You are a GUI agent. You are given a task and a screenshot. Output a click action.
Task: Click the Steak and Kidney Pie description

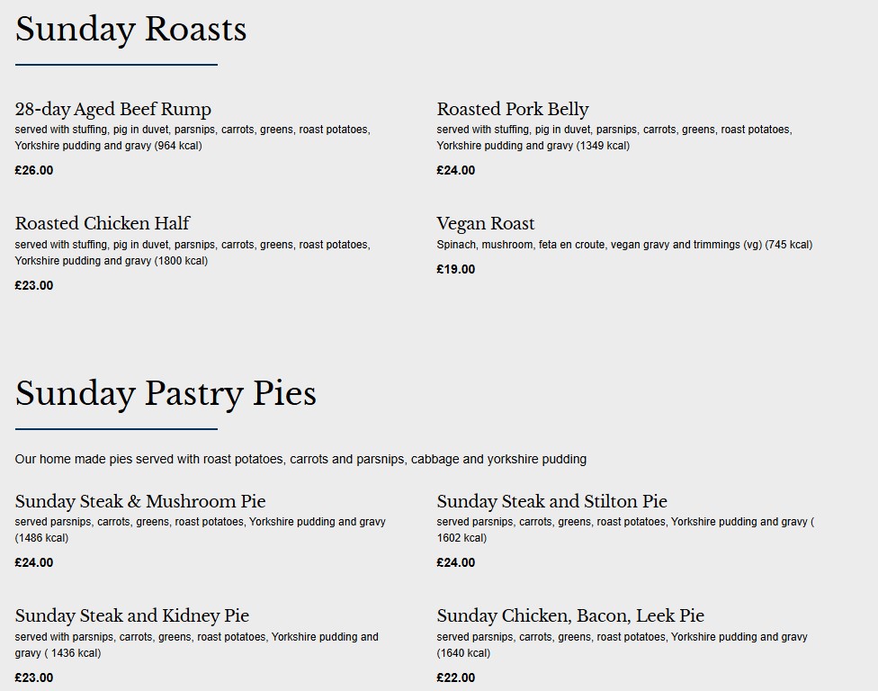click(196, 644)
